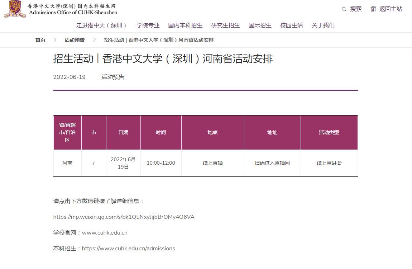This screenshot has width=412, height=269.
Task: Click the 日期 column header
Action: 123,132
